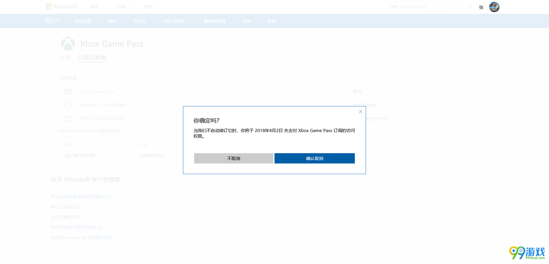Open 支付过期的订阅 help link
The height and width of the screenshot is (264, 549).
(66, 217)
